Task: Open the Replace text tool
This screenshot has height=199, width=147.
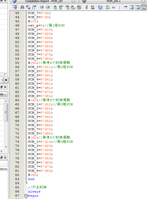Action: pyautogui.click(x=28, y=7)
